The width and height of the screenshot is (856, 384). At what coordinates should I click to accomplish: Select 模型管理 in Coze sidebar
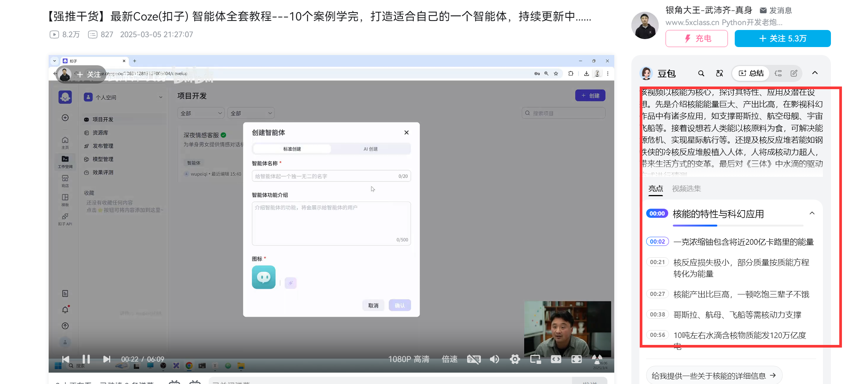[x=124, y=159]
